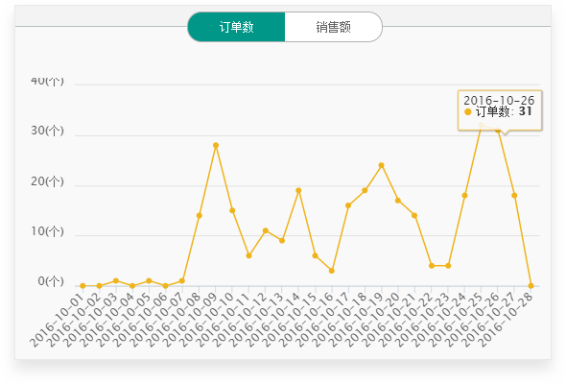This screenshot has width=566, height=384.
Task: Select the 2016-10-24 data point
Action: coord(465,196)
